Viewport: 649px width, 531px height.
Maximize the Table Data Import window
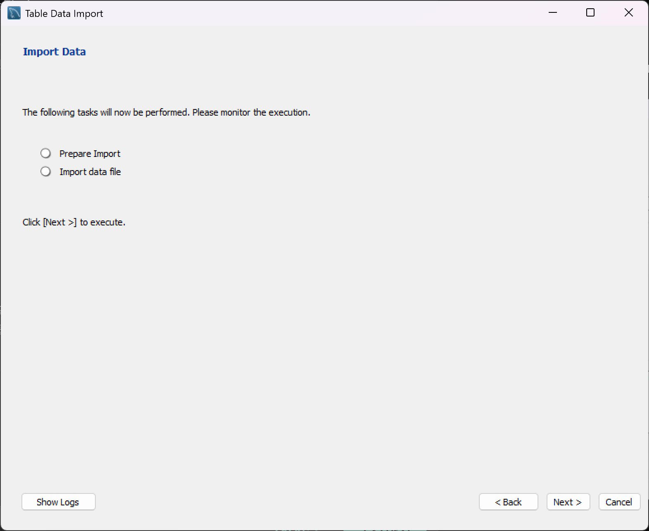[x=590, y=13]
